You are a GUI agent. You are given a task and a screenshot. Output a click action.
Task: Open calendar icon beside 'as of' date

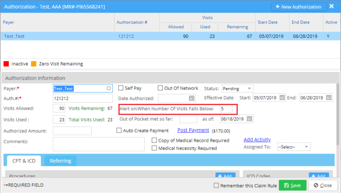click(x=250, y=119)
